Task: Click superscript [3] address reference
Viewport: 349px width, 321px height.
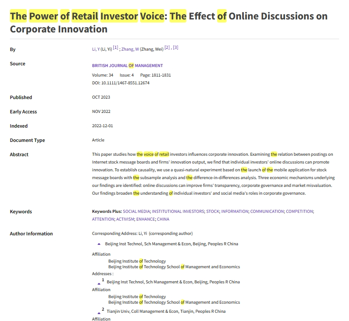Action: [x=176, y=48]
